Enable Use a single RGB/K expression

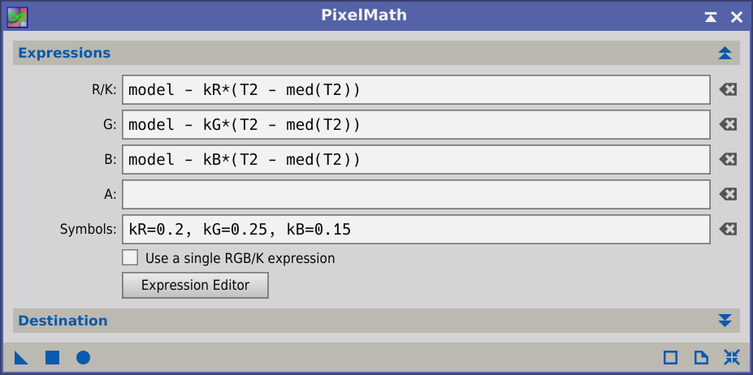point(130,257)
